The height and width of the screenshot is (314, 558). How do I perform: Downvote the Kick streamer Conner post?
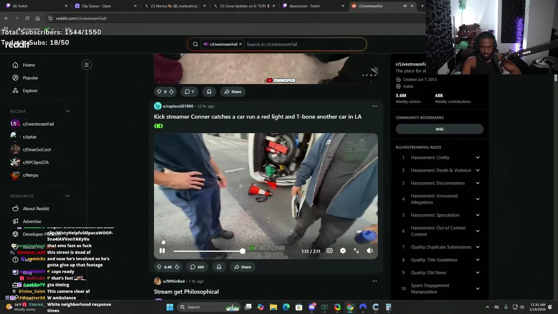click(177, 267)
